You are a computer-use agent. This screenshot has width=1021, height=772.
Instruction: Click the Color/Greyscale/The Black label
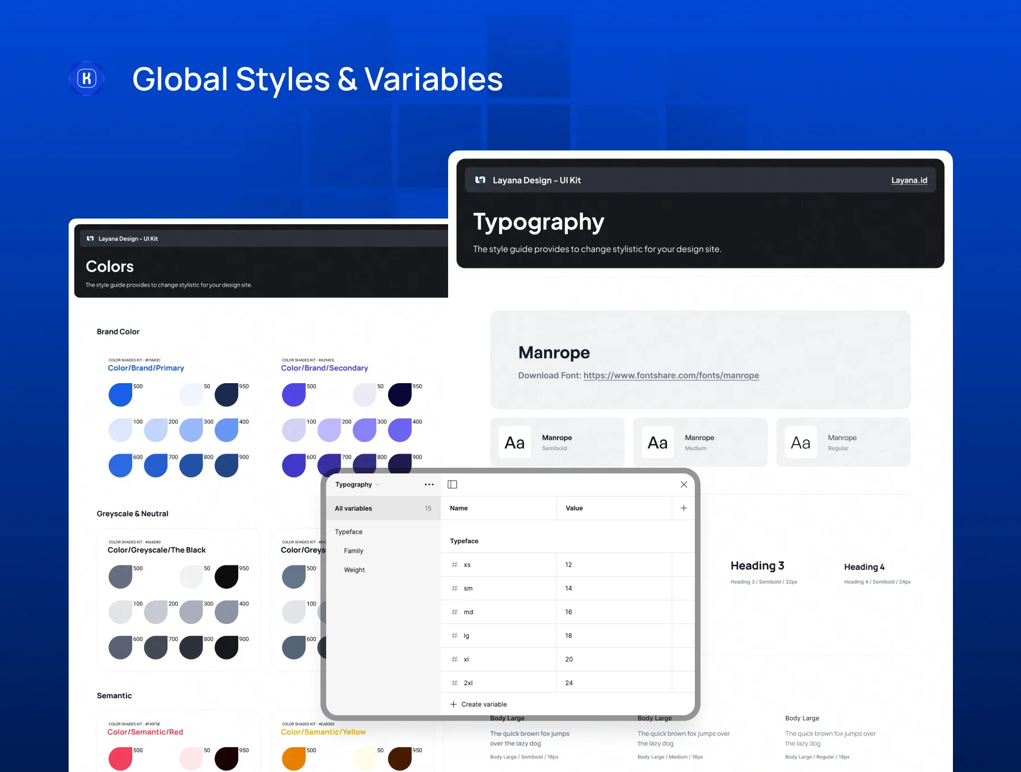pos(157,550)
